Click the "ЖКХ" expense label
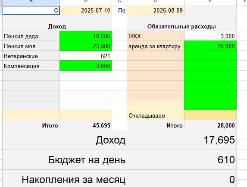 click(156, 36)
